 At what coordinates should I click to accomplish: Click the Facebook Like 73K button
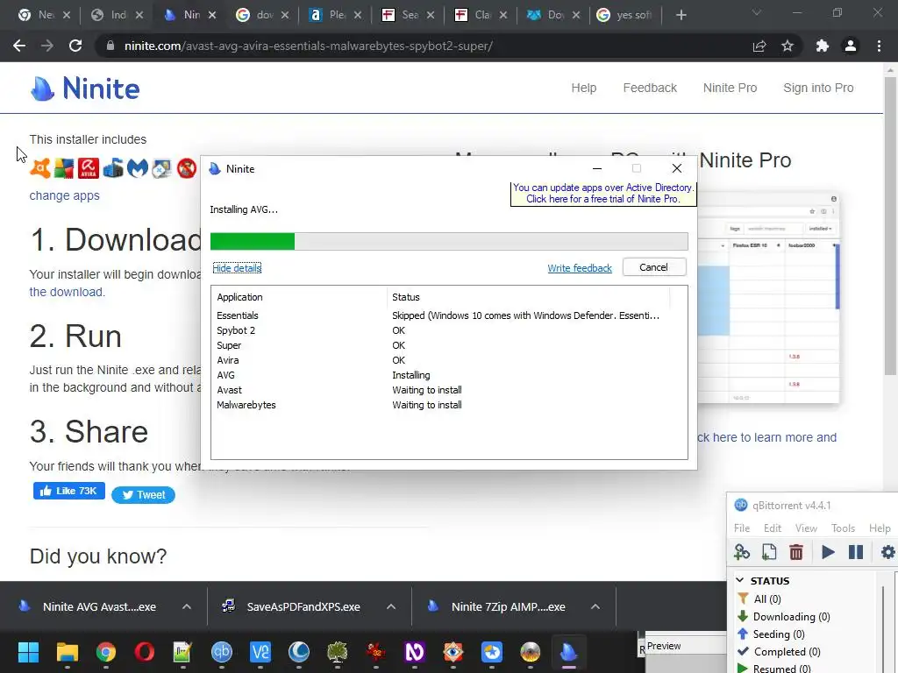coord(68,491)
